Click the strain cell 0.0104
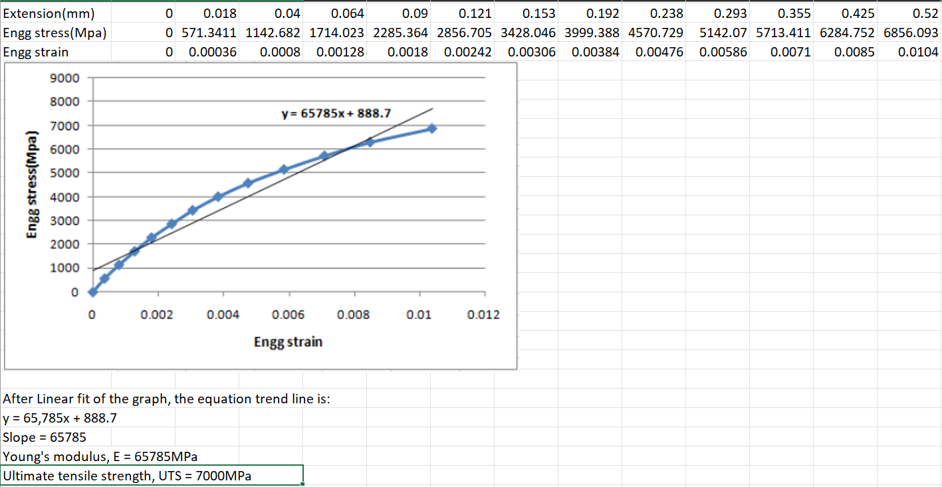This screenshot has width=942, height=487. 909,52
